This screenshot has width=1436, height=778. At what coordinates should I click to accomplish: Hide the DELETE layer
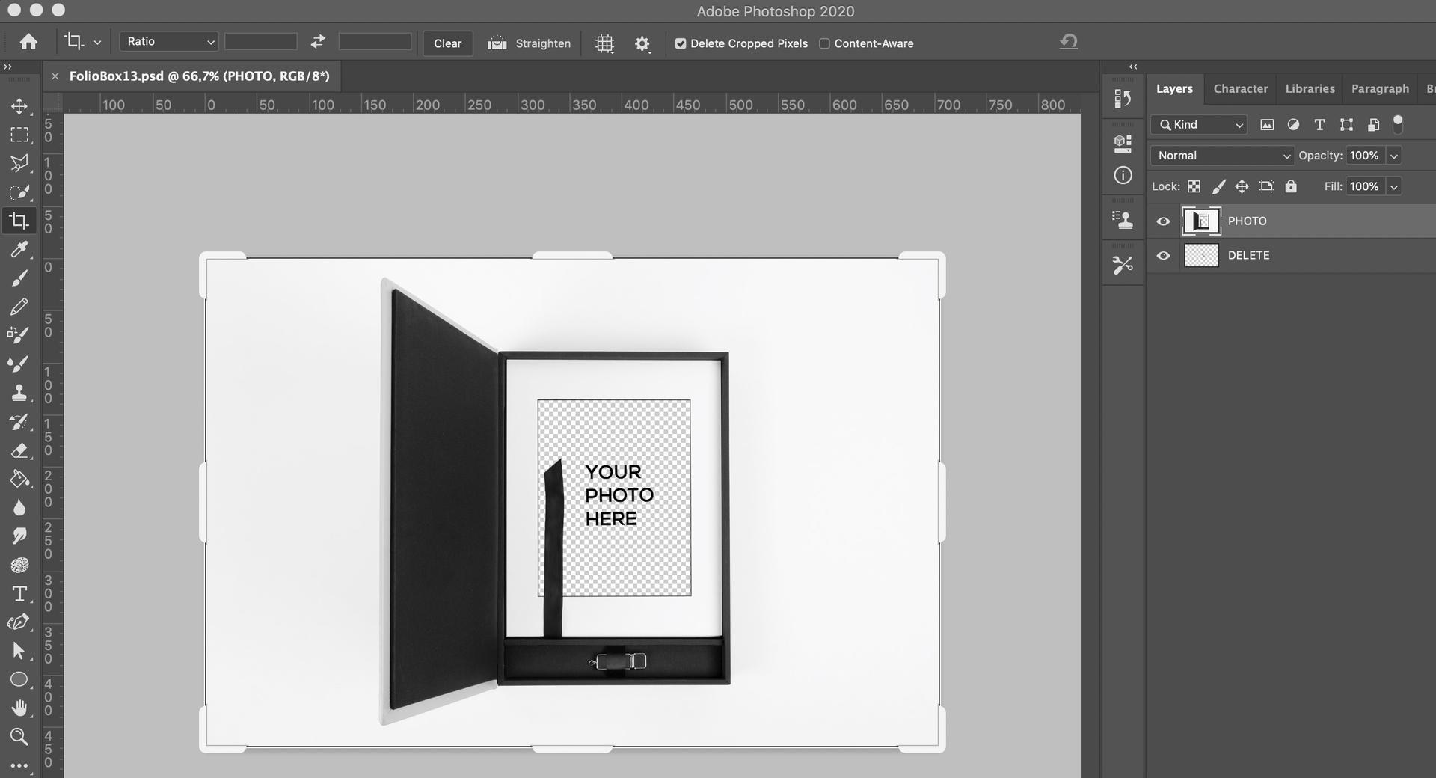pos(1163,255)
